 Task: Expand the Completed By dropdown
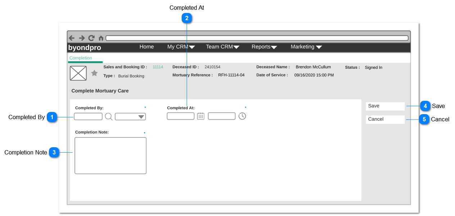pos(130,116)
